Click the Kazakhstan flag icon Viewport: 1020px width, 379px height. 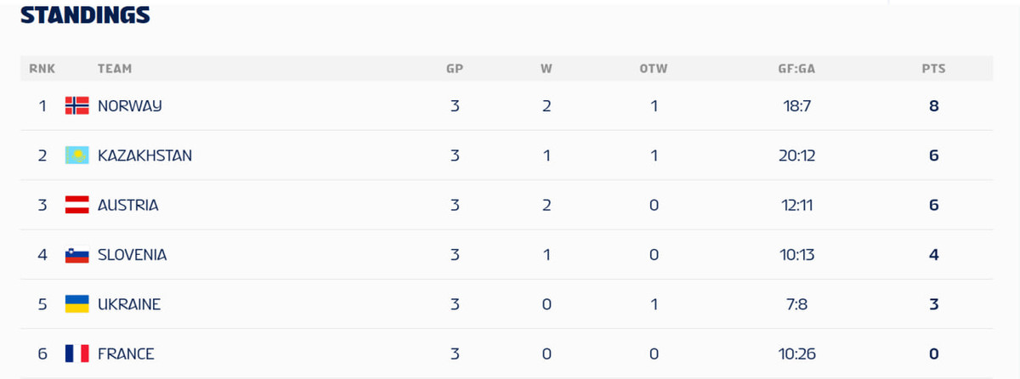pos(76,156)
